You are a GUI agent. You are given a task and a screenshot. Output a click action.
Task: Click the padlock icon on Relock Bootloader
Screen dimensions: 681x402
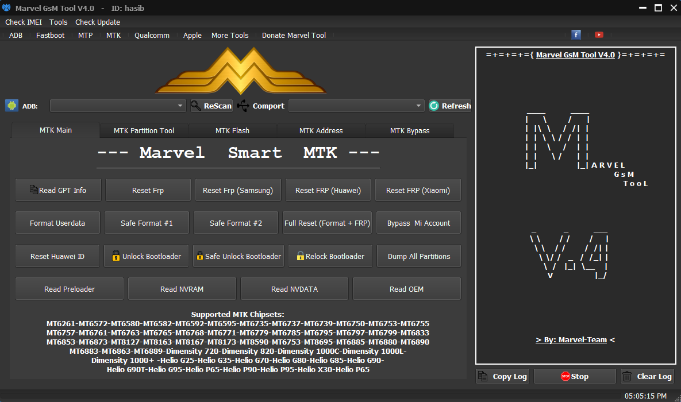[300, 256]
